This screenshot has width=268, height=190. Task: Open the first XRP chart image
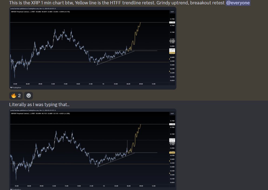93,48
